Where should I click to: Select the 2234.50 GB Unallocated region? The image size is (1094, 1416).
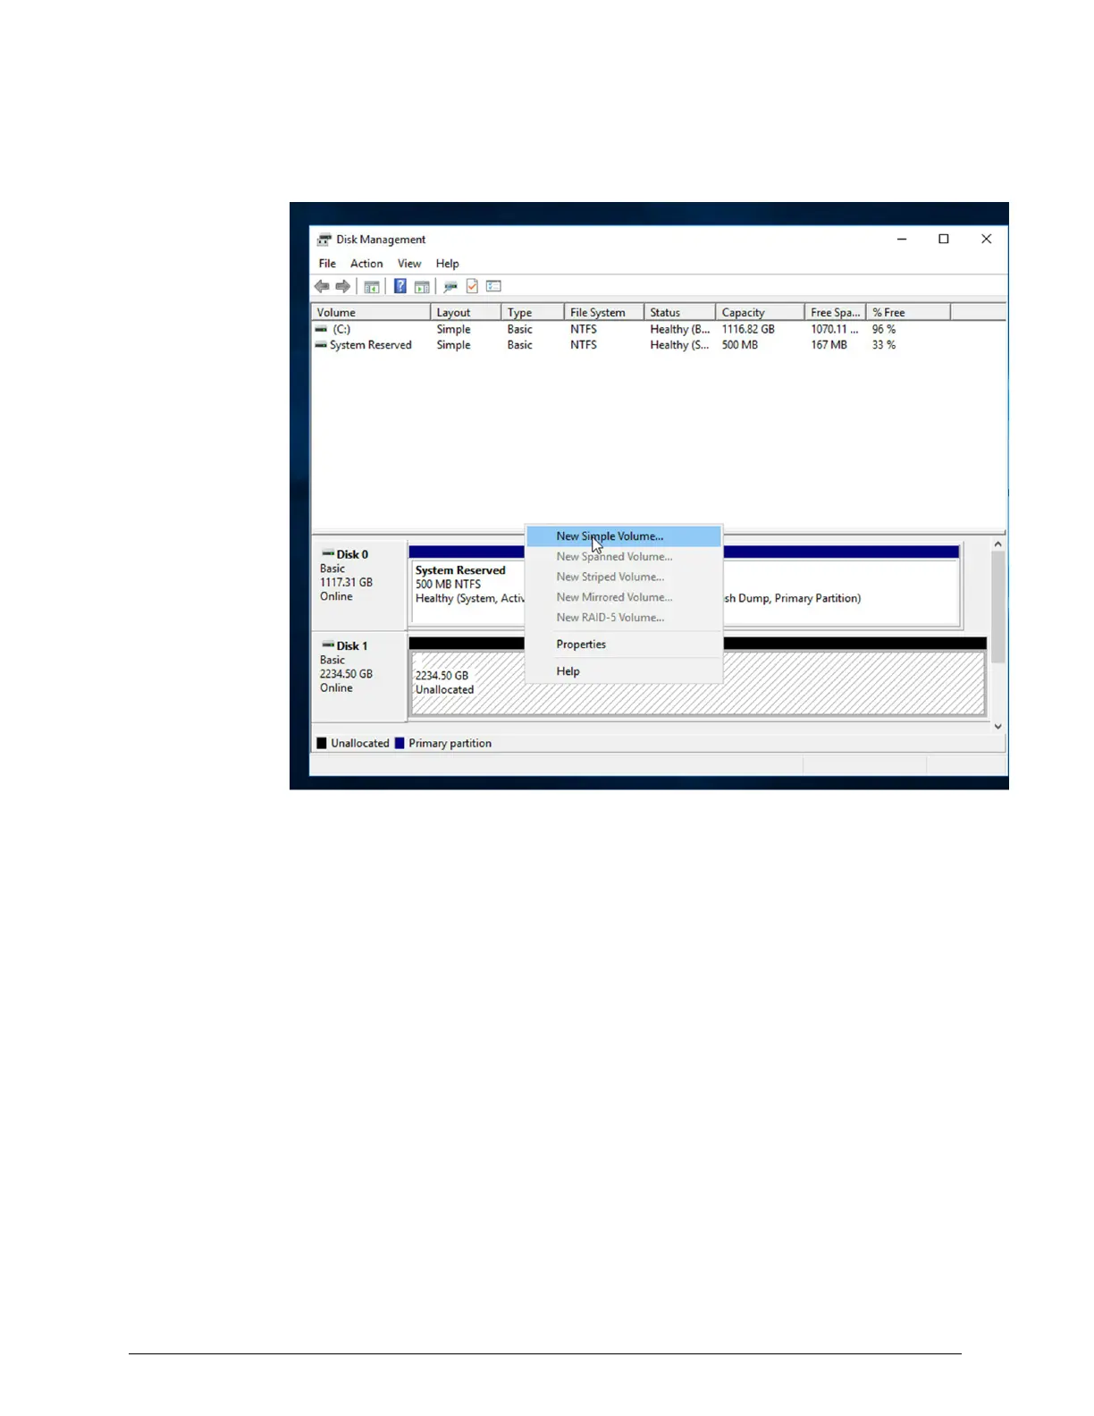click(x=697, y=683)
